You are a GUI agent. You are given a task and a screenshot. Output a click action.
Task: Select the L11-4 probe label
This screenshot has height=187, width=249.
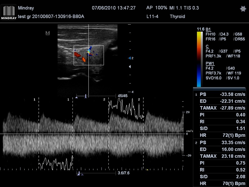tap(153, 16)
